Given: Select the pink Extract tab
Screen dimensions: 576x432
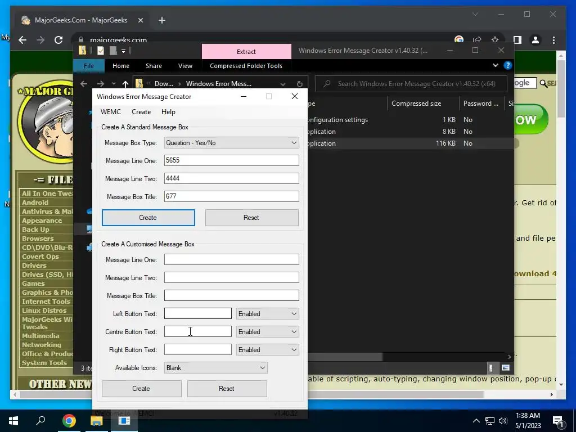Looking at the screenshot, I should point(246,52).
